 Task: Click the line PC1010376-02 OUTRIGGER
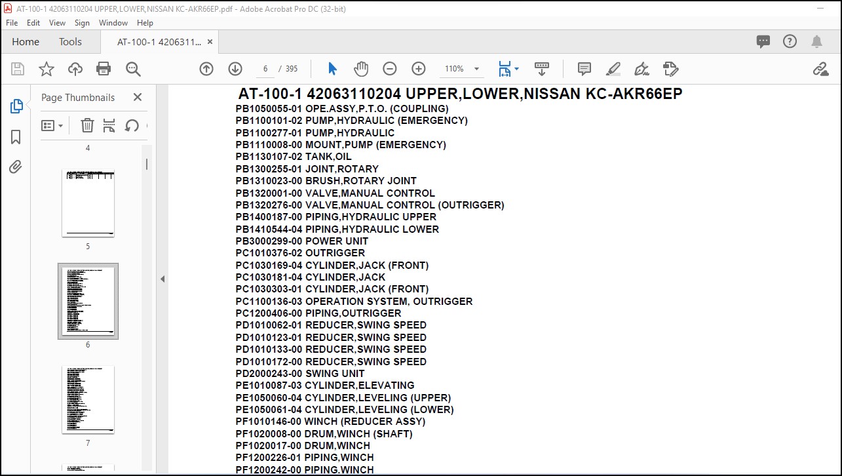pos(300,253)
